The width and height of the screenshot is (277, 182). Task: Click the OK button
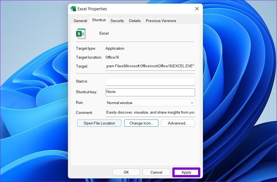pyautogui.click(x=126, y=172)
